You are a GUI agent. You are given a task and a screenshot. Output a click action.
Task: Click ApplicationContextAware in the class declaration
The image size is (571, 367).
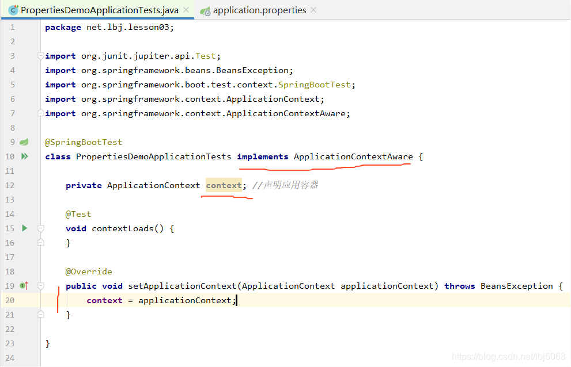353,157
